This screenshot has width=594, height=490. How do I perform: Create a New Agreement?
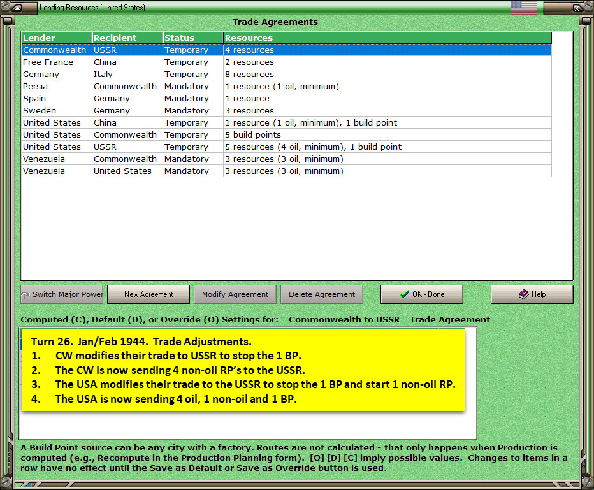coord(148,294)
